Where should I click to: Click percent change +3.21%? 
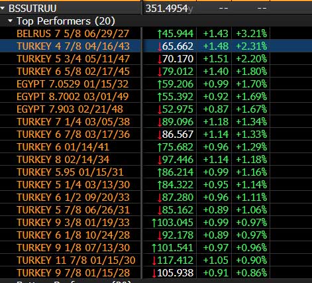pyautogui.click(x=251, y=34)
